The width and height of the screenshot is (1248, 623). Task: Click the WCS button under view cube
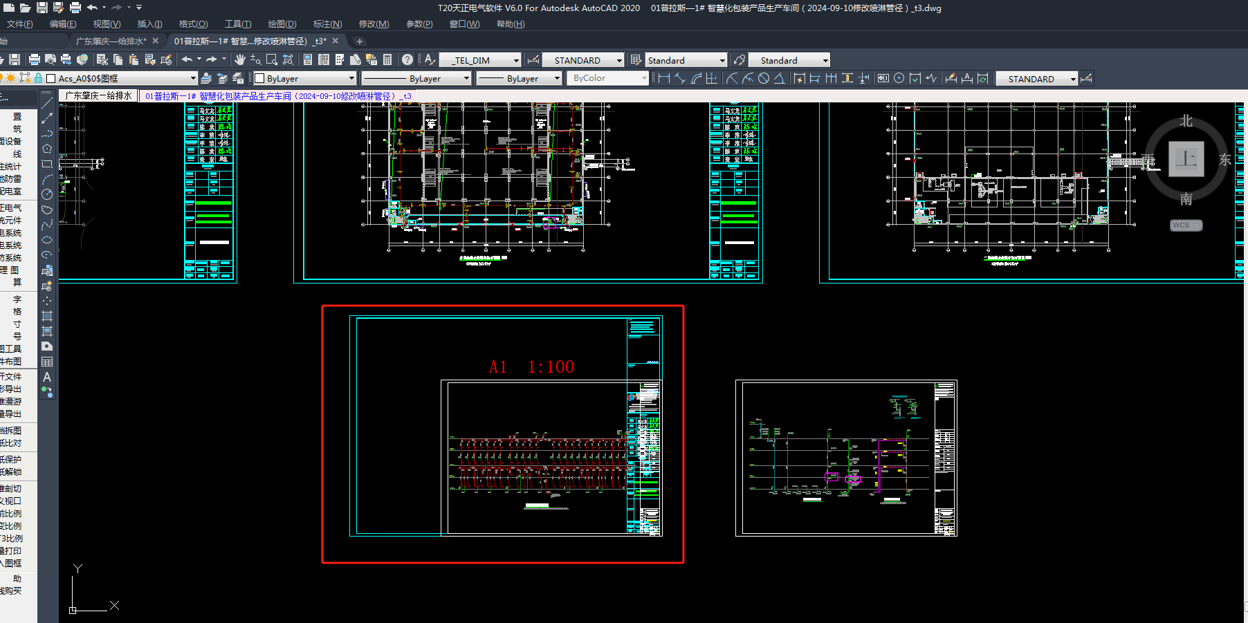pyautogui.click(x=1186, y=225)
